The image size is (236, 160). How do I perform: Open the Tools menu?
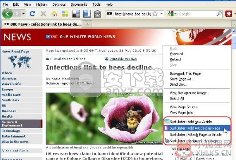pos(97,4)
